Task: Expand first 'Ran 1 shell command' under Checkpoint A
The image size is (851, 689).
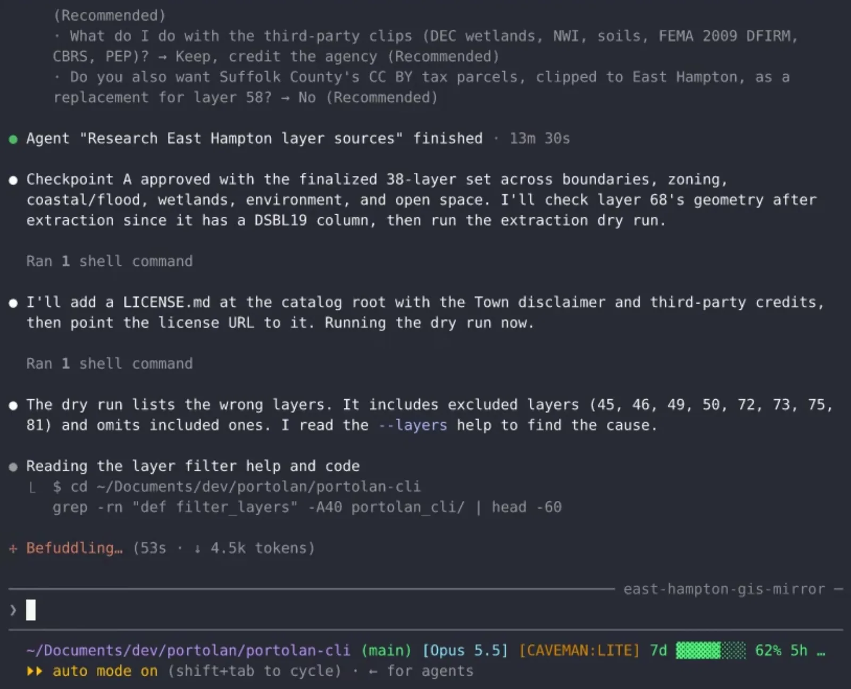Action: (x=110, y=261)
